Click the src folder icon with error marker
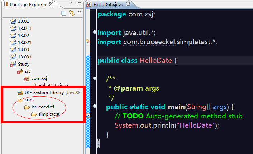The height and width of the screenshot is (154, 253). pyautogui.click(x=20, y=71)
